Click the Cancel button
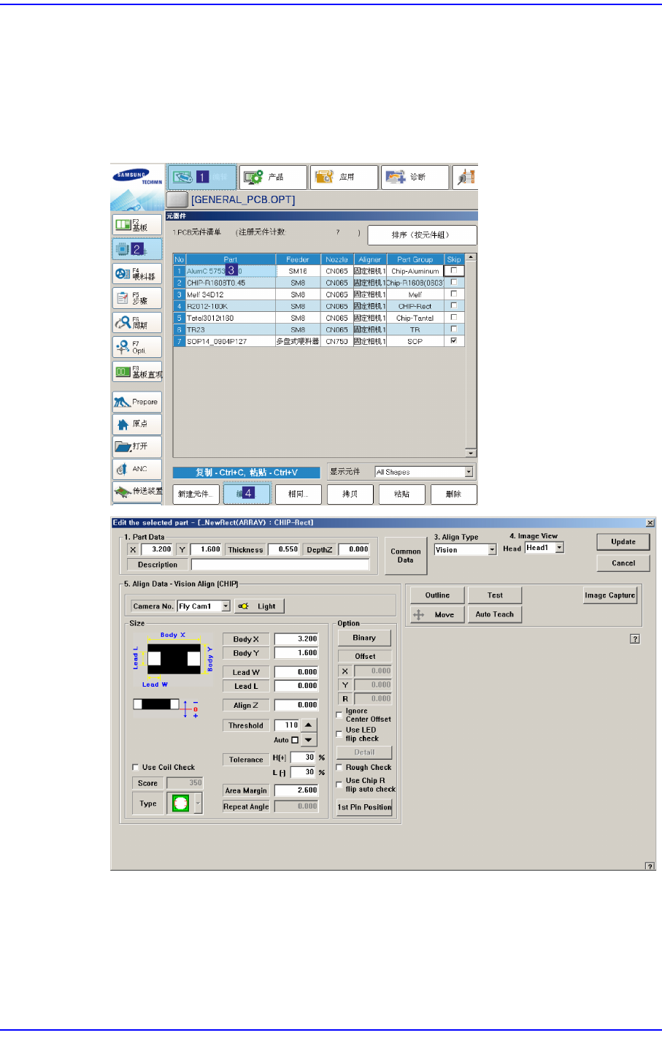The width and height of the screenshot is (662, 1038). (623, 563)
